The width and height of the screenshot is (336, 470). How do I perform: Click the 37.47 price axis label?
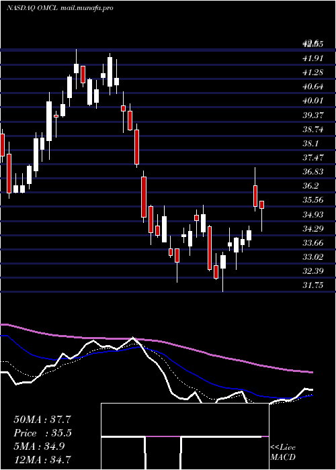[313, 158]
